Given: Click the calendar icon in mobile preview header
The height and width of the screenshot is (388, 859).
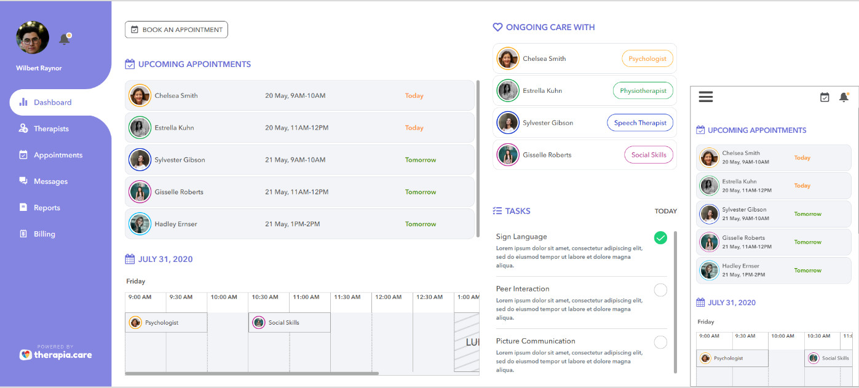Looking at the screenshot, I should 825,97.
